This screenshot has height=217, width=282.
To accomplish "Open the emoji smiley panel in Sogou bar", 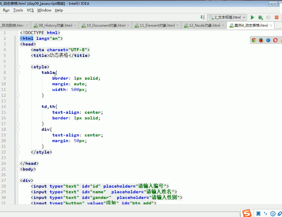I will (x=273, y=214).
